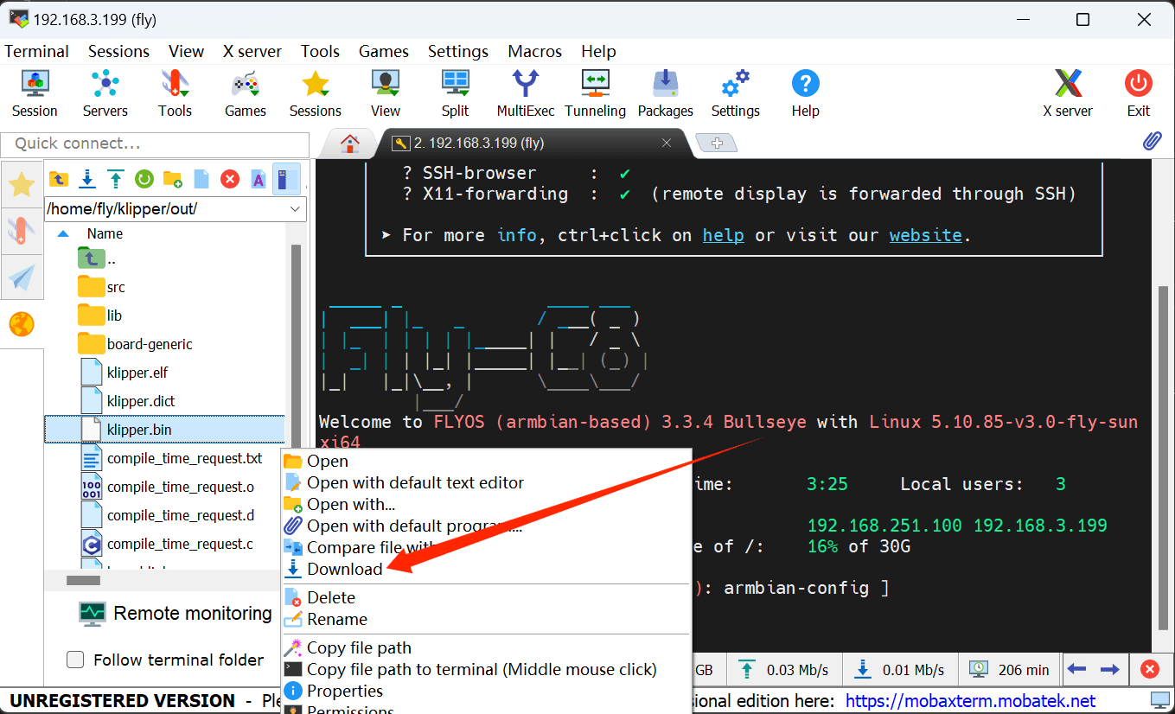Open the Macros menu
Image resolution: width=1175 pixels, height=714 pixels.
point(534,51)
